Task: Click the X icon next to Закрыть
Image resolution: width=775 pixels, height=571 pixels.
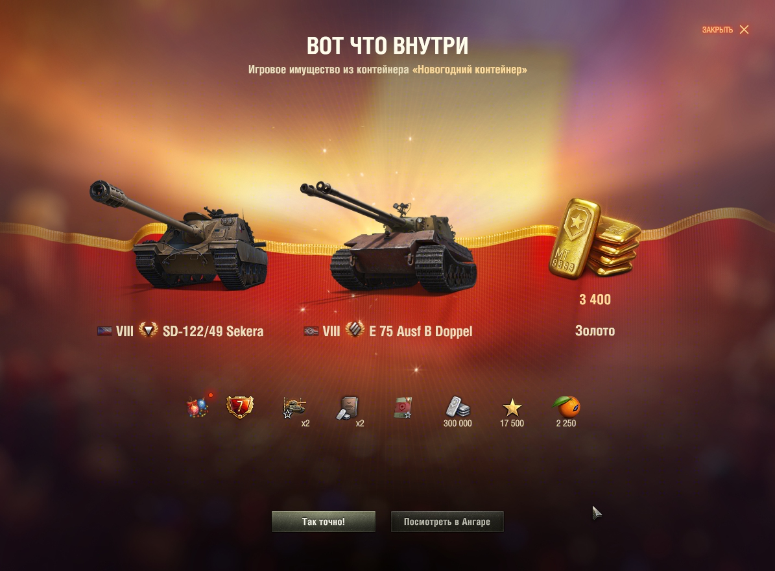Action: (744, 30)
